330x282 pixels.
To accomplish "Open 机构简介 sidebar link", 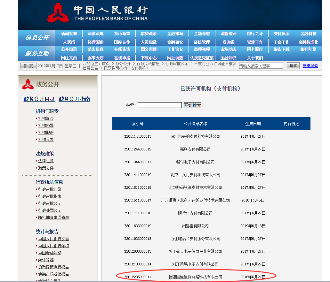I will (46, 118).
